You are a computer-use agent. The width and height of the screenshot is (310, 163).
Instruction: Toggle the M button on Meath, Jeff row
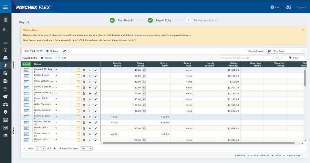pos(144,128)
